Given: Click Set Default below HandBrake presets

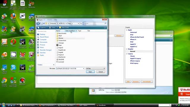Looking at the screenshot, I should coord(147,82).
